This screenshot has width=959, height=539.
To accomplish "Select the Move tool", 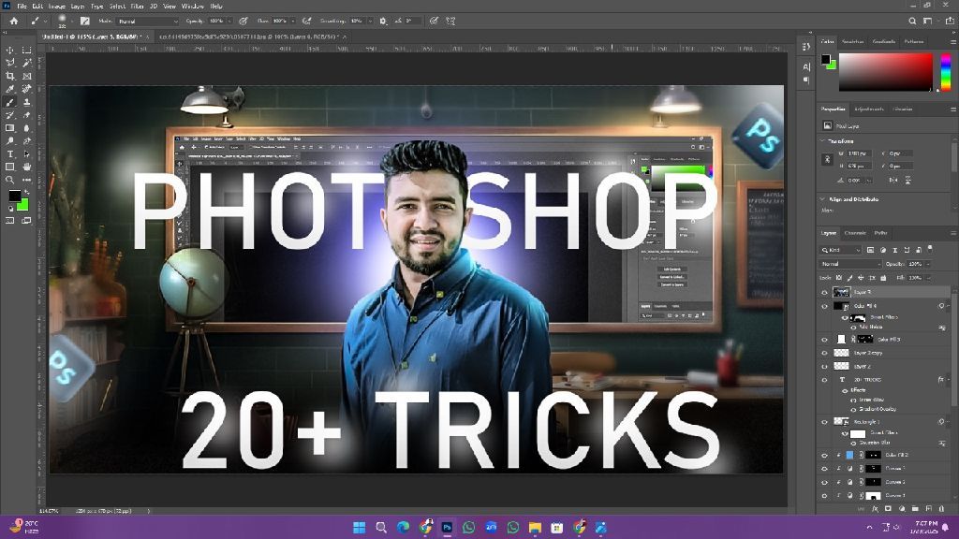I will 10,50.
